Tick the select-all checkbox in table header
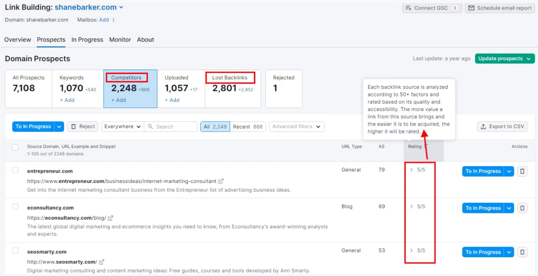This screenshot has width=538, height=276. coord(15,147)
